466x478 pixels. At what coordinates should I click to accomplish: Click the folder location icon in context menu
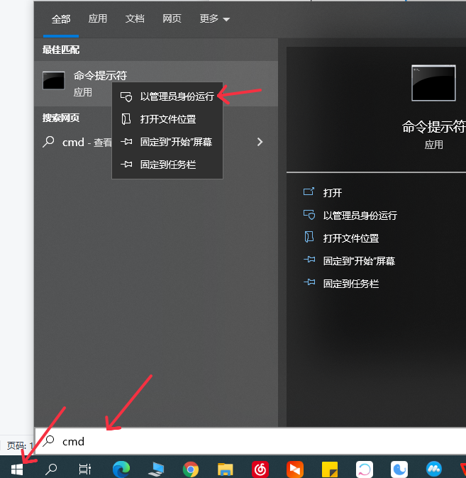126,119
